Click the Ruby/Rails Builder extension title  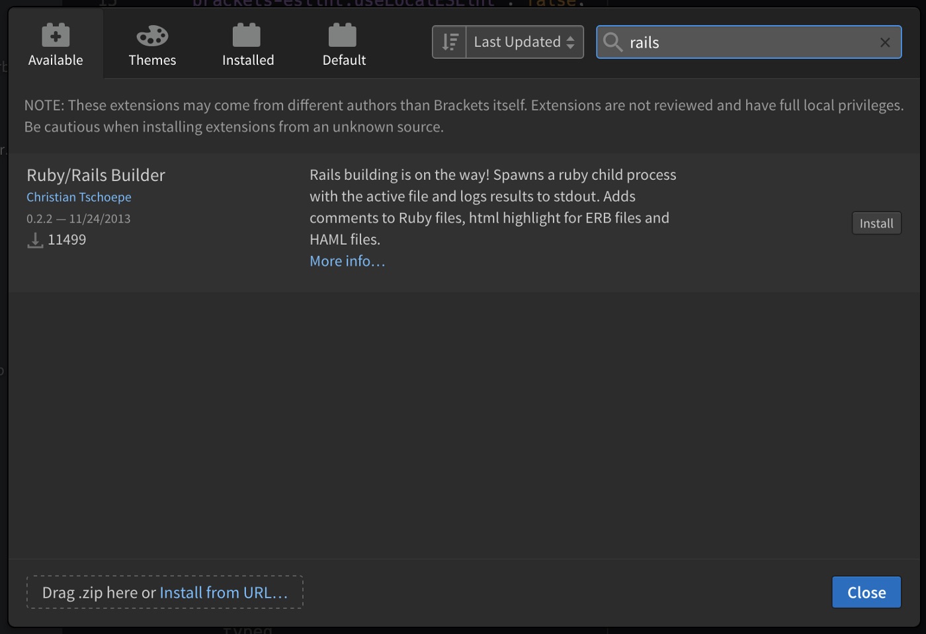96,175
